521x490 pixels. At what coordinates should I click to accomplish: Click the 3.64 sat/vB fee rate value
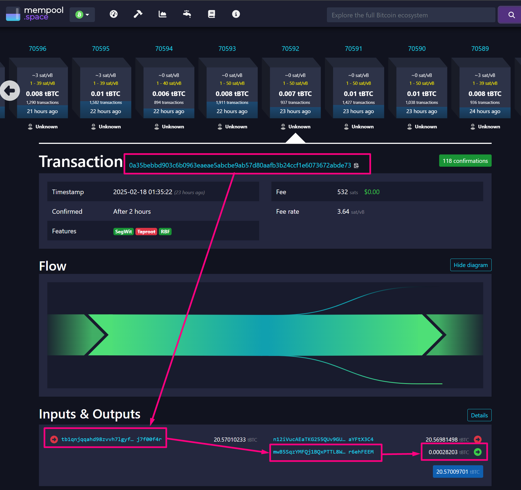[351, 212]
